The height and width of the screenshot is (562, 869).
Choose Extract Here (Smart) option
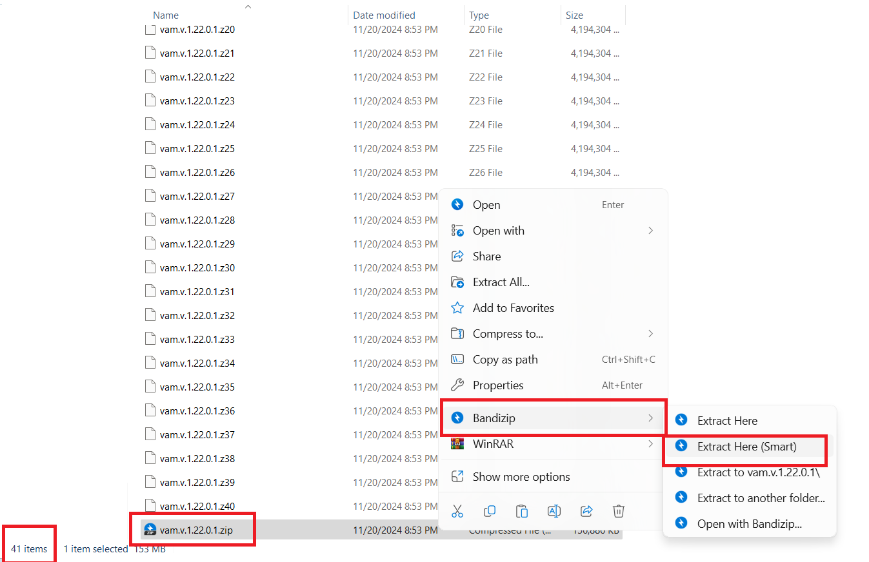click(750, 447)
